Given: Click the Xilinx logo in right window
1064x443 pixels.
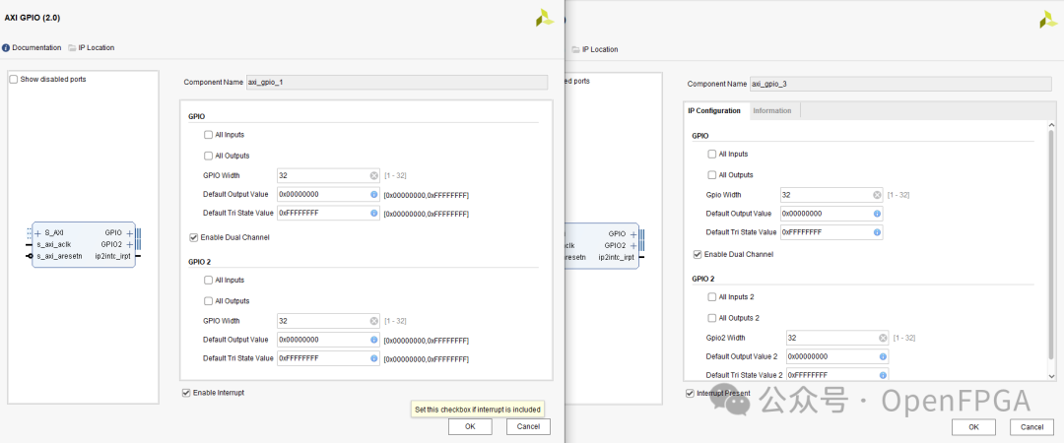Looking at the screenshot, I should pyautogui.click(x=1048, y=20).
